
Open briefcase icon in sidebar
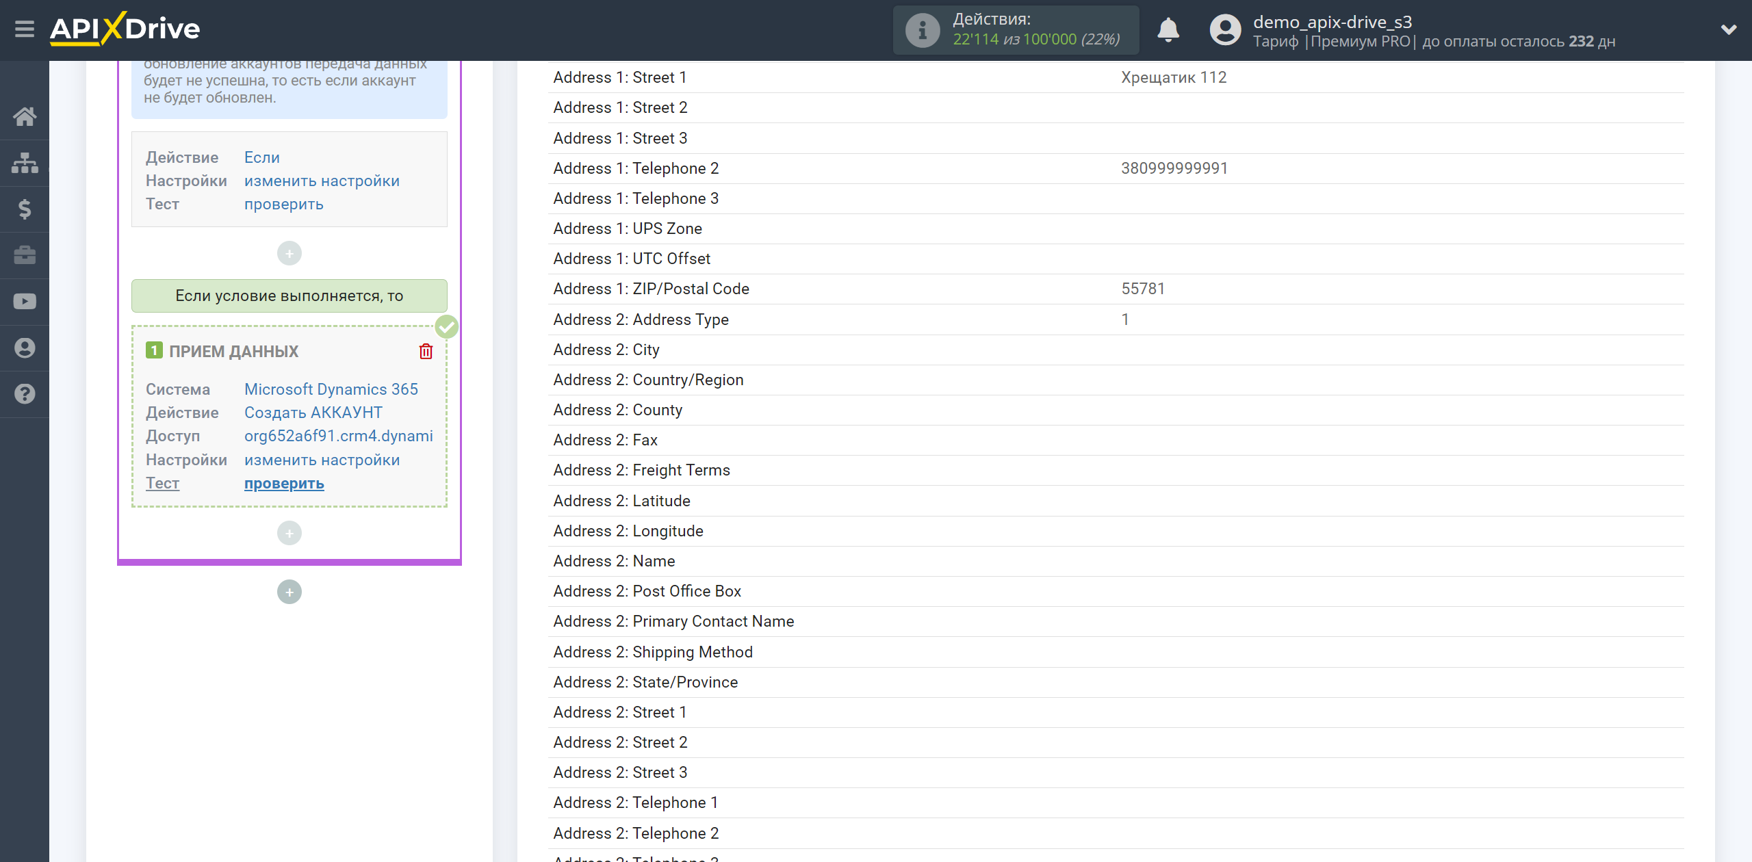point(25,255)
